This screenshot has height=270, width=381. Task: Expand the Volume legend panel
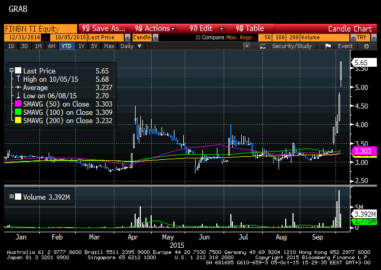[11, 197]
